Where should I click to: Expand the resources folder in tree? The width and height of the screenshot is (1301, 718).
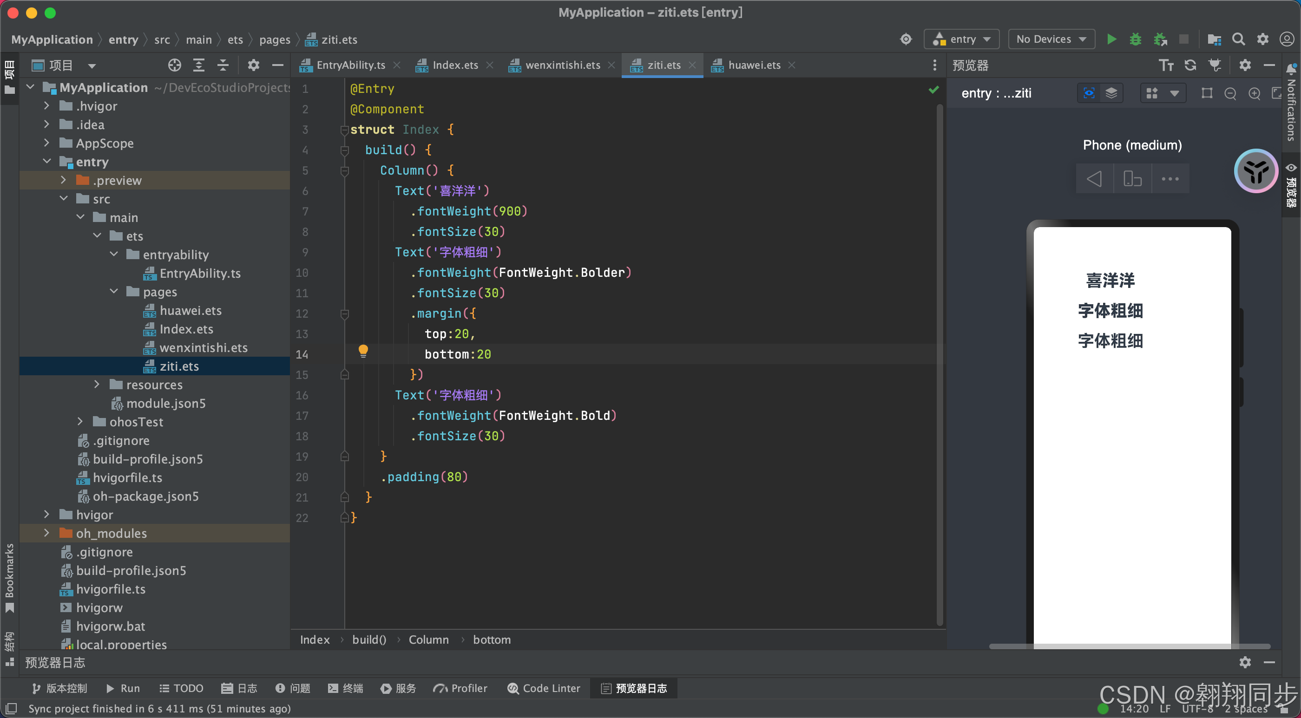coord(97,385)
